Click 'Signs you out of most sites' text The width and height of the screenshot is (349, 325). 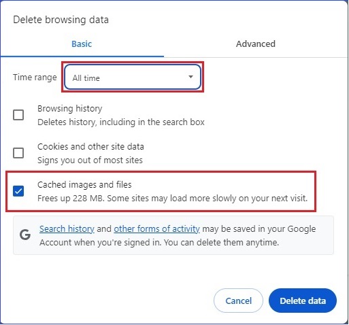pos(90,160)
